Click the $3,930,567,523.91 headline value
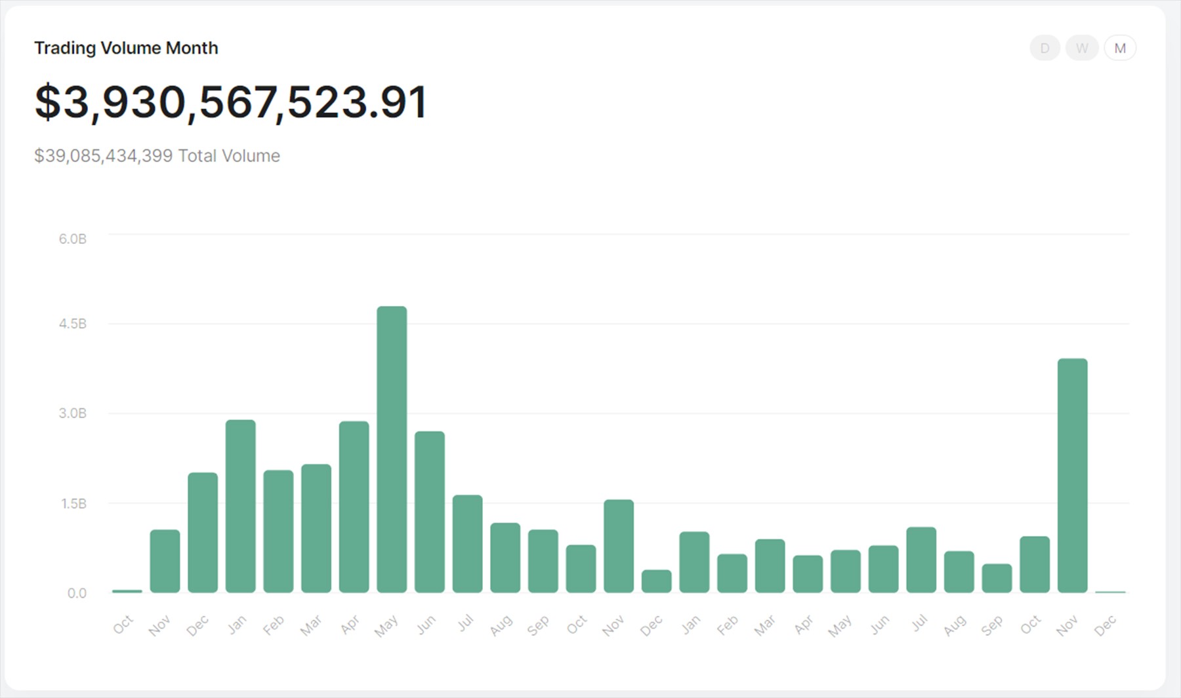The height and width of the screenshot is (698, 1181). click(x=231, y=103)
